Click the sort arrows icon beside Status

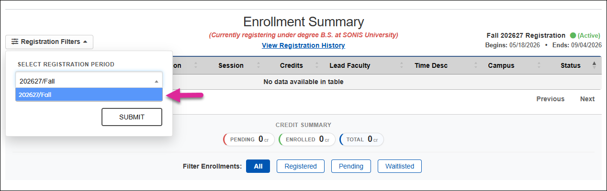[x=594, y=65]
